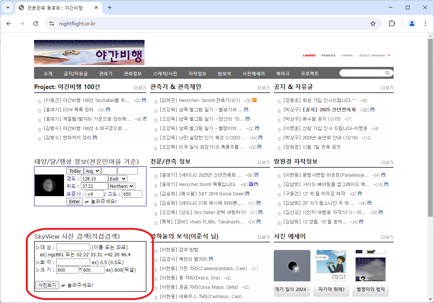This screenshot has height=303, width=434.
Task: Click the site search magnifier icon
Action: pyautogui.click(x=387, y=73)
